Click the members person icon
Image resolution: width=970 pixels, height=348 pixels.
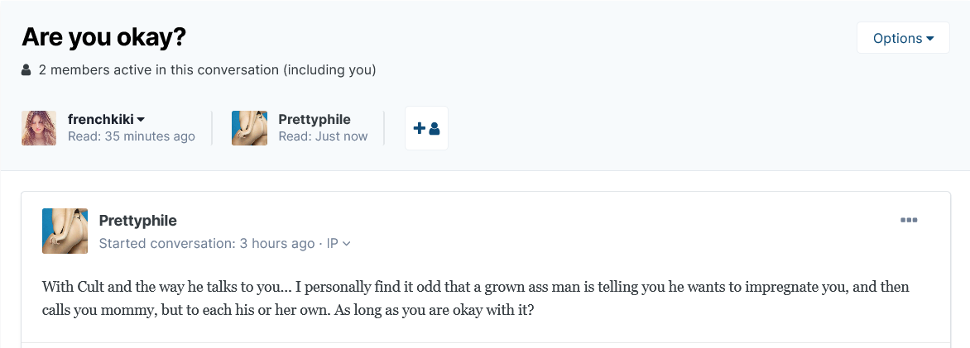coord(26,70)
